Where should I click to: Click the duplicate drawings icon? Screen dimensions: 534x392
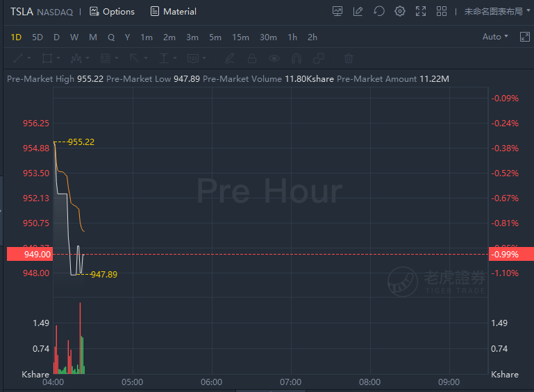pos(319,58)
